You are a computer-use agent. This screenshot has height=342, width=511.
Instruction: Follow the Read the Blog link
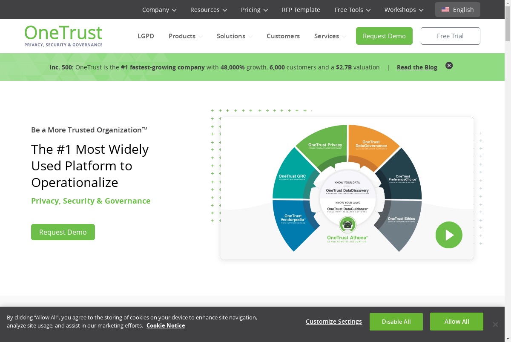point(417,67)
